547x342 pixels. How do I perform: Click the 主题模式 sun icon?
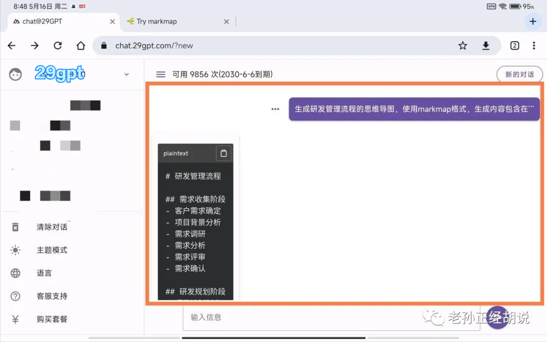(15, 250)
